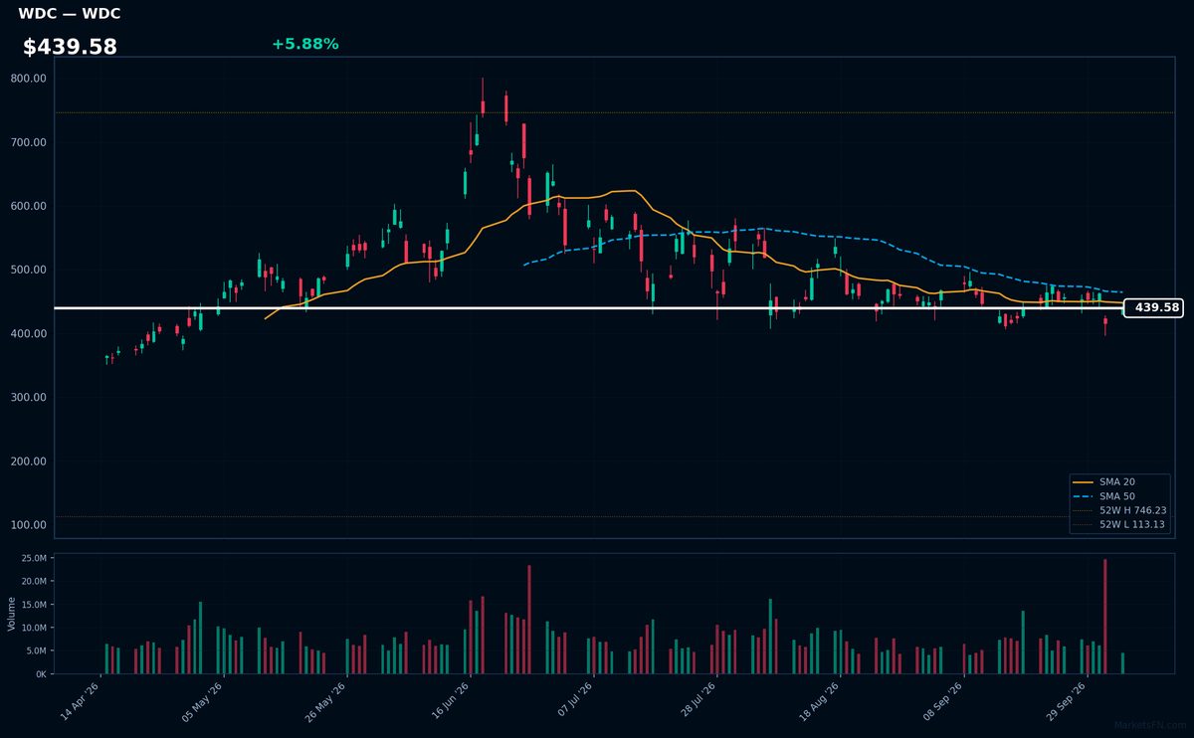Viewport: 1194px width, 738px height.
Task: Click the 26 May '26 date label
Action: coord(328,701)
